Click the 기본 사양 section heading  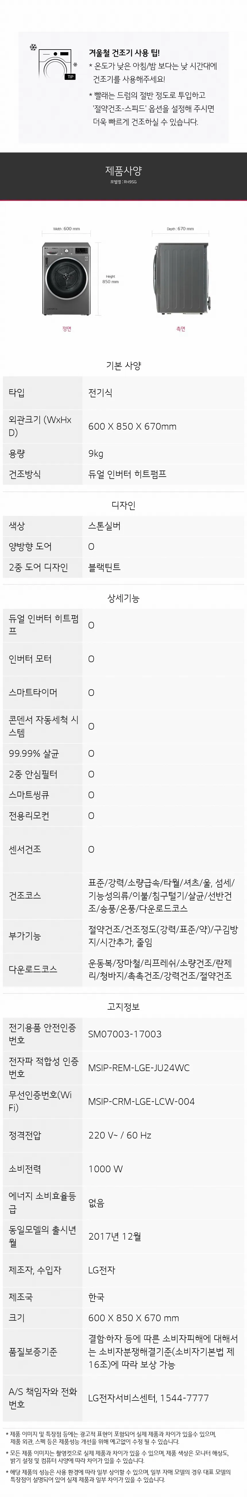[x=123, y=365]
